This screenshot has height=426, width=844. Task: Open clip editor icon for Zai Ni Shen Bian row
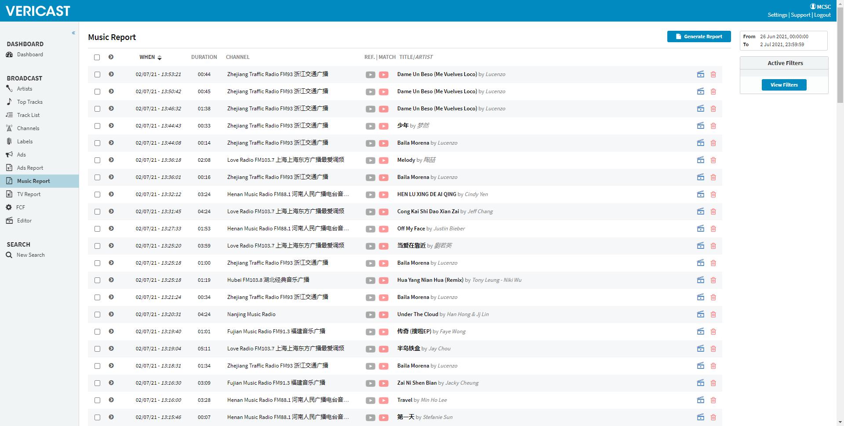click(x=701, y=383)
